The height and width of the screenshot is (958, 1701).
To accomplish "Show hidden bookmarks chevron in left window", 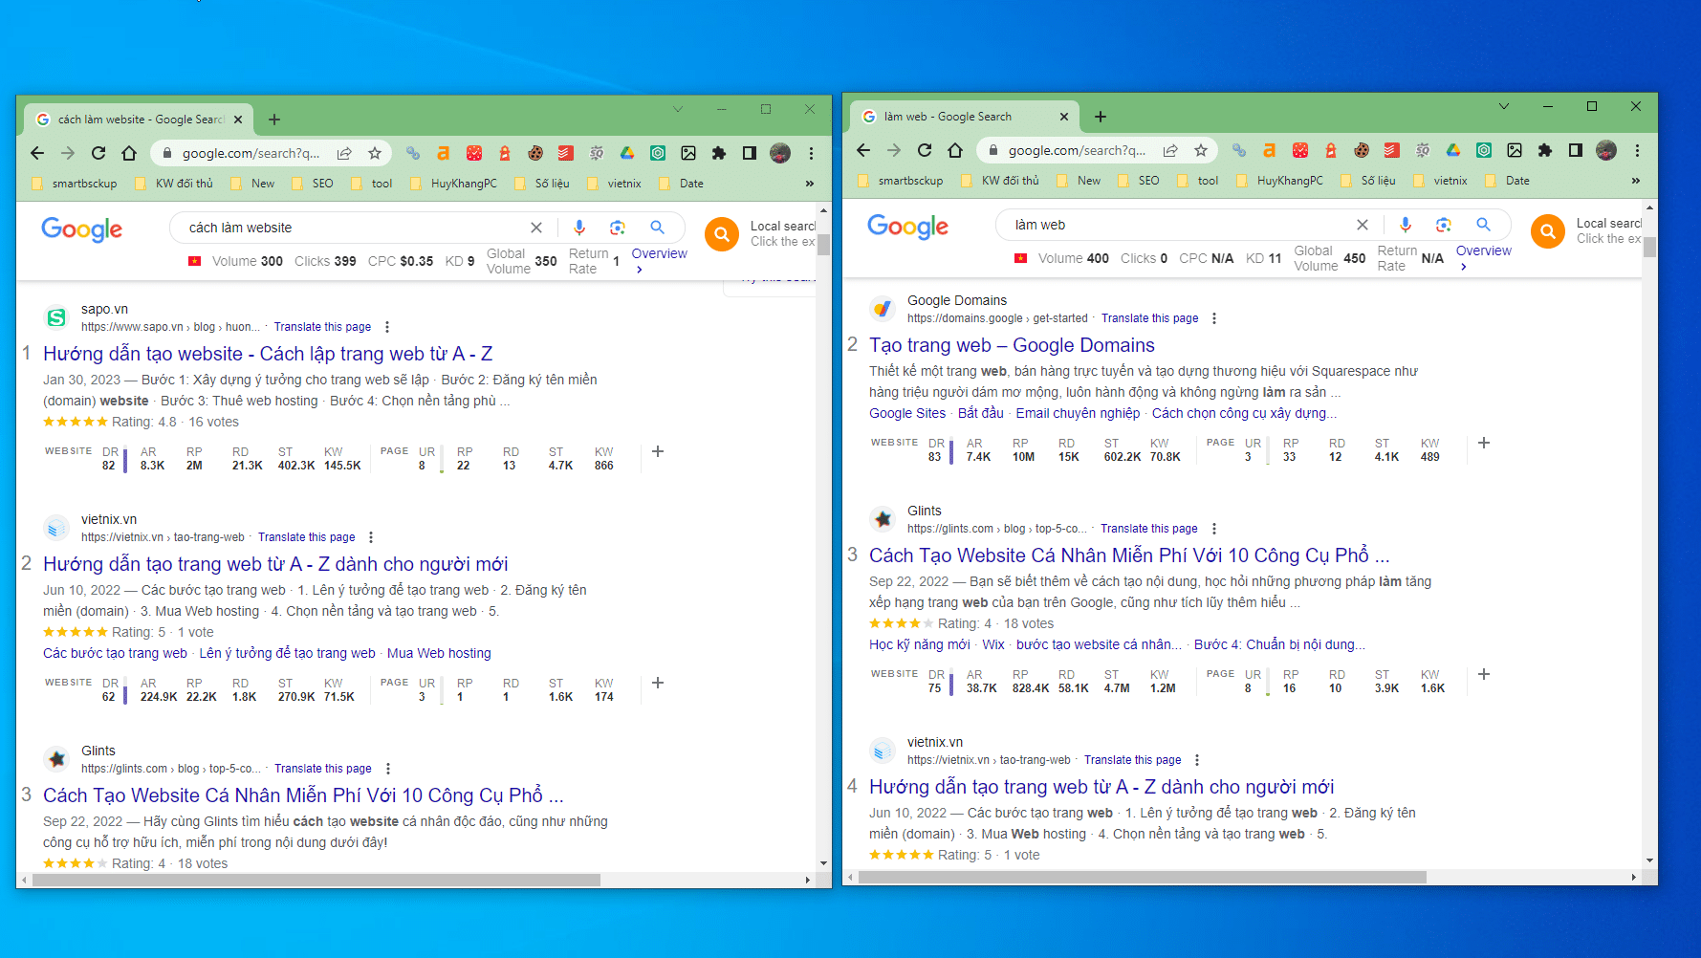I will (x=809, y=184).
